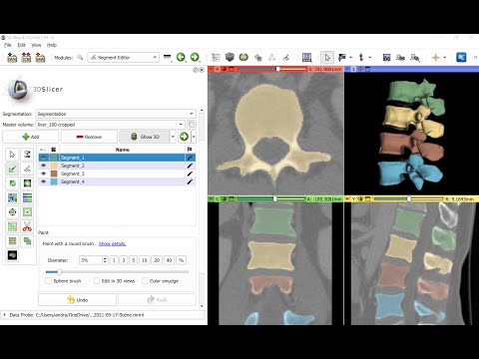Screen dimensions: 479x359
Task: Click the brush diameter slider
Action: point(117,272)
